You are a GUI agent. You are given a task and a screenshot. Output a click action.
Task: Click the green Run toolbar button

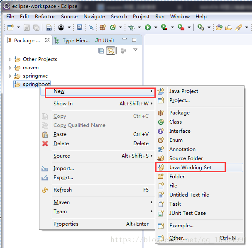pos(148,27)
